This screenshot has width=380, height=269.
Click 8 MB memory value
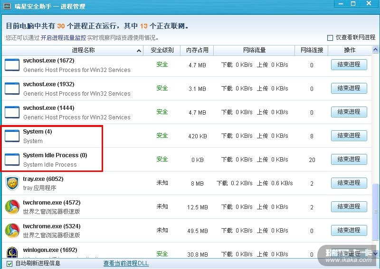pyautogui.click(x=197, y=184)
